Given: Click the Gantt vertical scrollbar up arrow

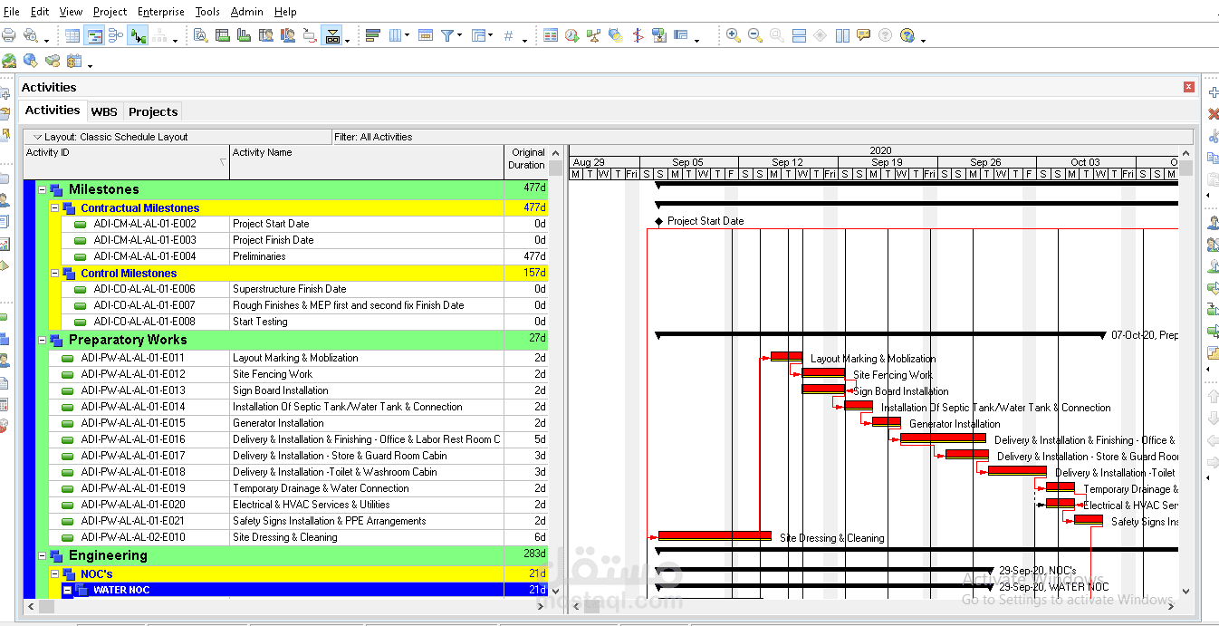Looking at the screenshot, I should coord(1186,152).
